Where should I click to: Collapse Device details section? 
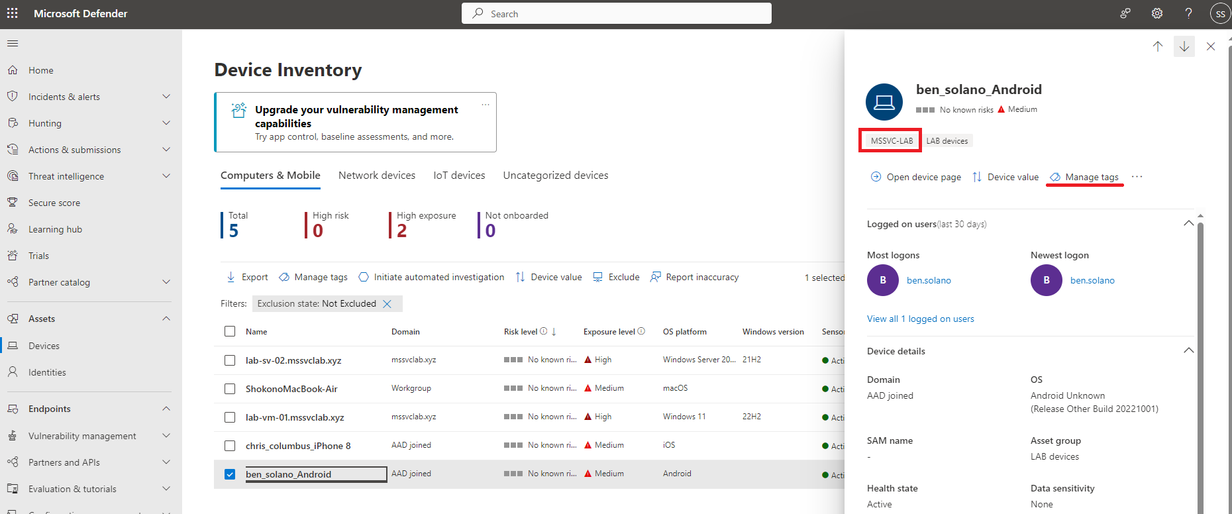click(x=1189, y=350)
